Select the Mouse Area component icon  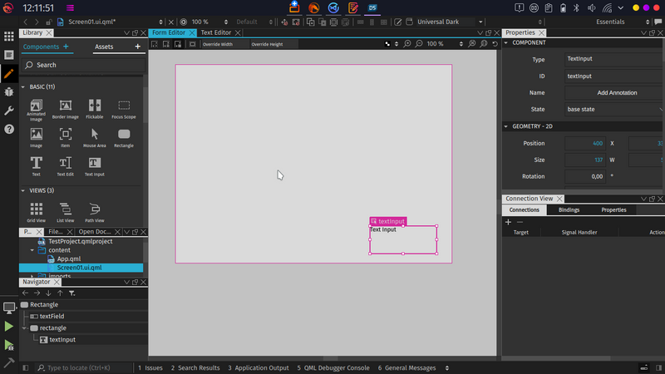95,133
